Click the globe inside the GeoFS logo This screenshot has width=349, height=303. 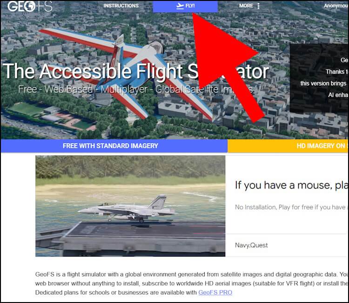[x=30, y=7]
